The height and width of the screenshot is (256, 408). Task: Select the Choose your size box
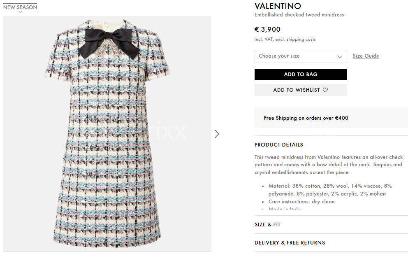coord(301,56)
